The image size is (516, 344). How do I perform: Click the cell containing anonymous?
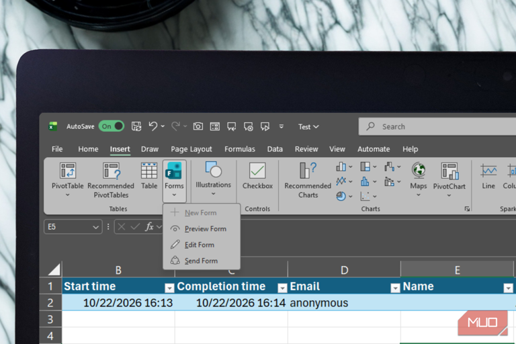(344, 303)
